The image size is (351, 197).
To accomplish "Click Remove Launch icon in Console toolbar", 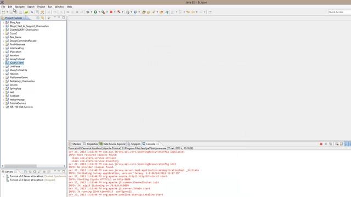I will coord(326,144).
